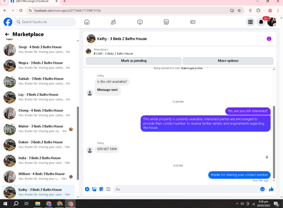Open the Watch video icon
Screen dimensions: 283x208
click(140, 22)
